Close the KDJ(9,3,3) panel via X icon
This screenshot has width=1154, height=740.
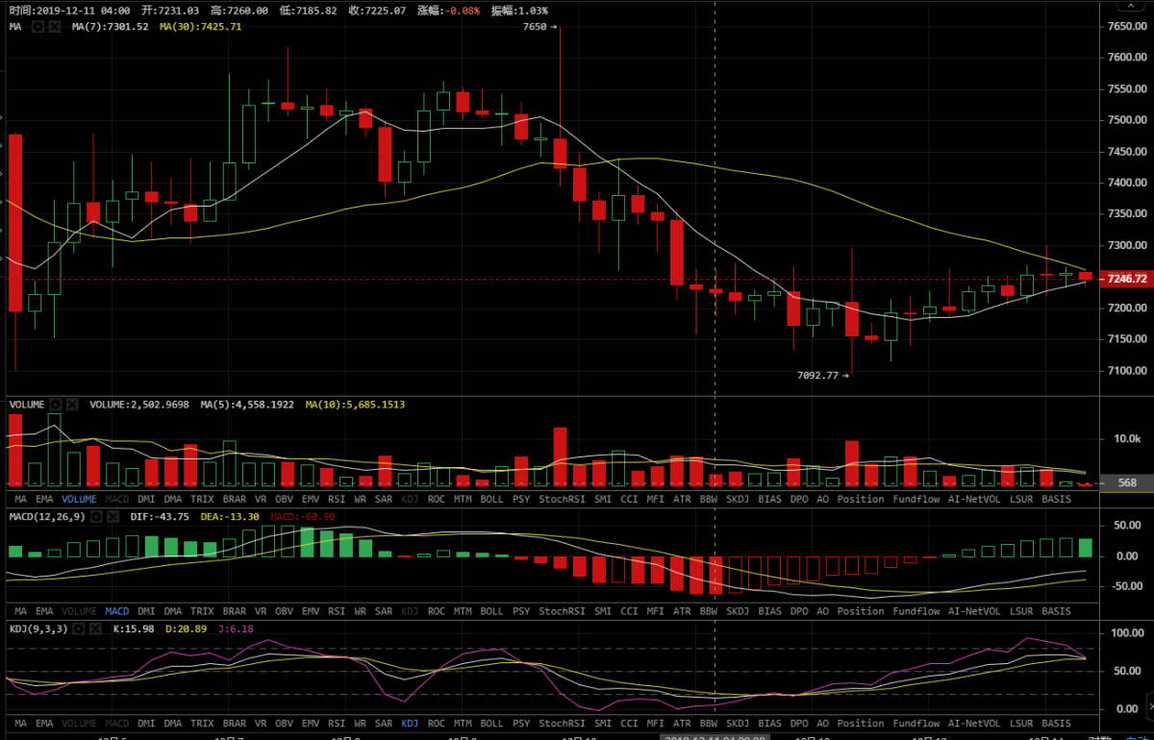[98, 629]
